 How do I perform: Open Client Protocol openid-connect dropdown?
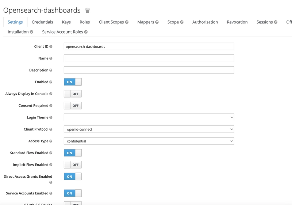149,129
